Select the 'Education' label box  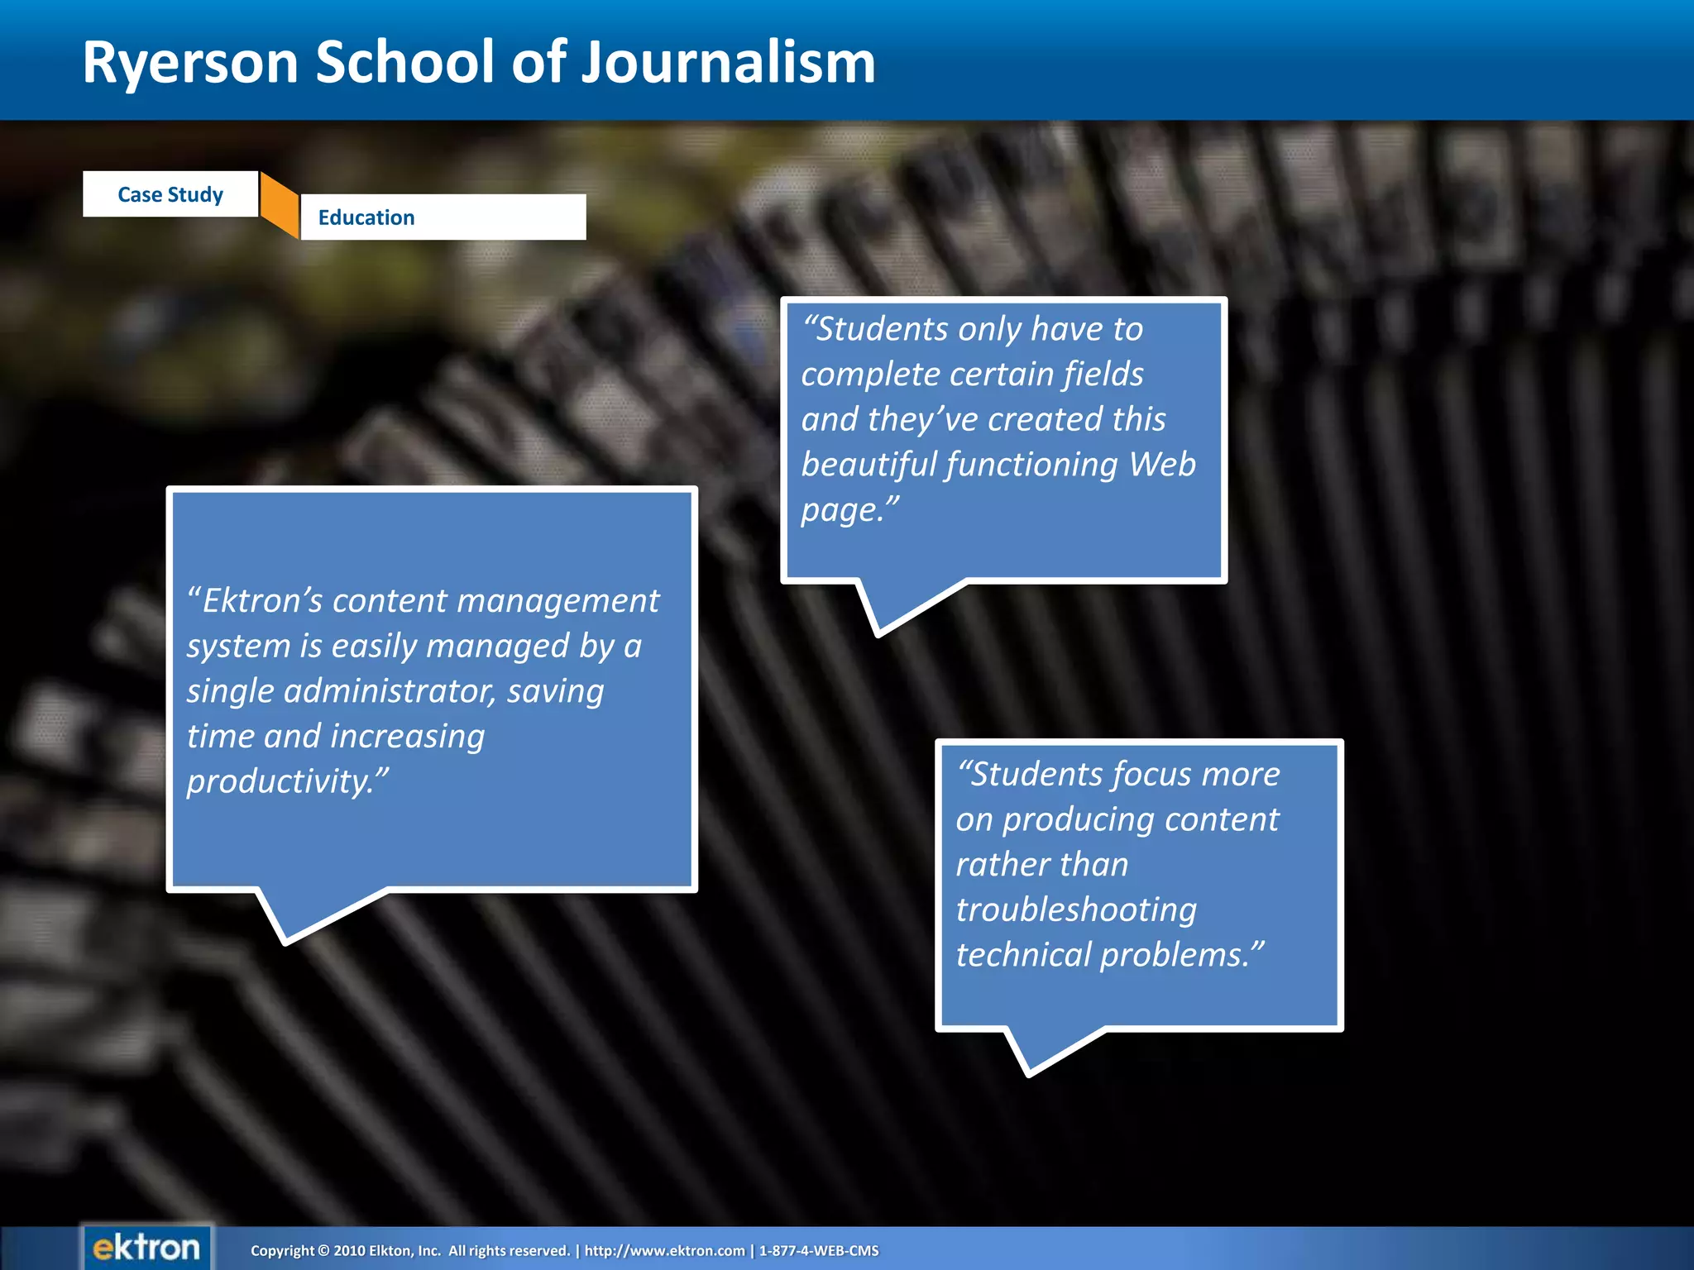click(443, 217)
